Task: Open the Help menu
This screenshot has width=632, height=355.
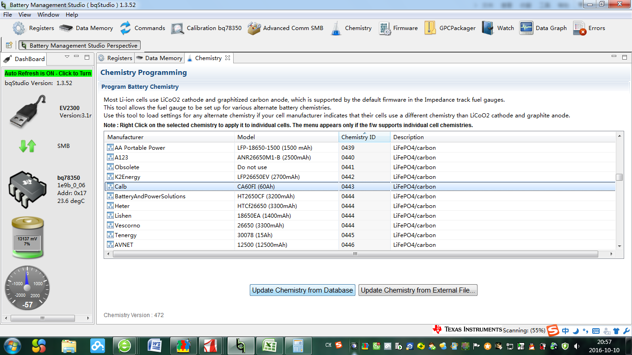Action: click(x=72, y=15)
